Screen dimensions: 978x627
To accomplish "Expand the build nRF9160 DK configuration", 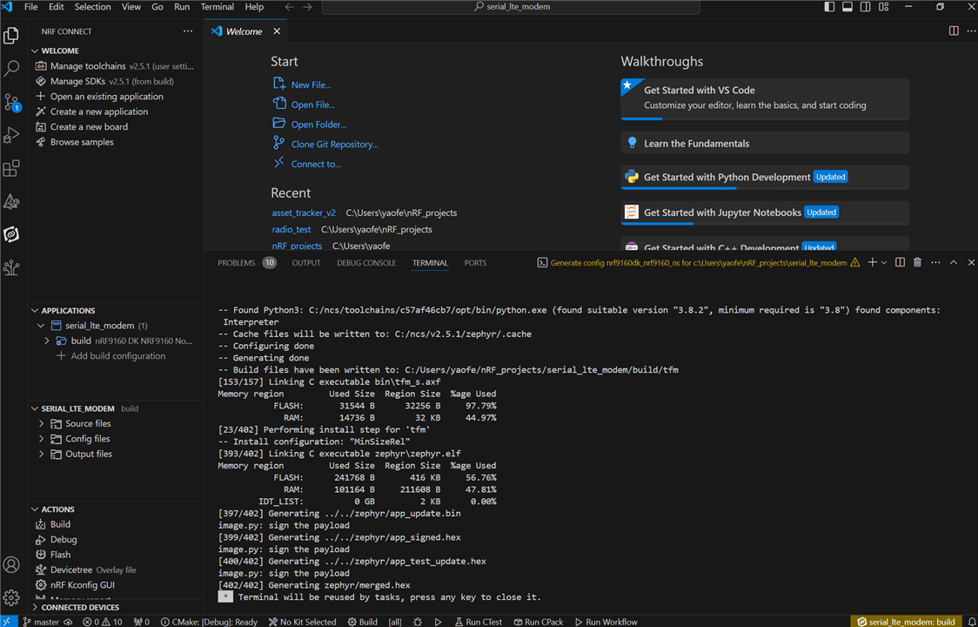I will tap(47, 341).
